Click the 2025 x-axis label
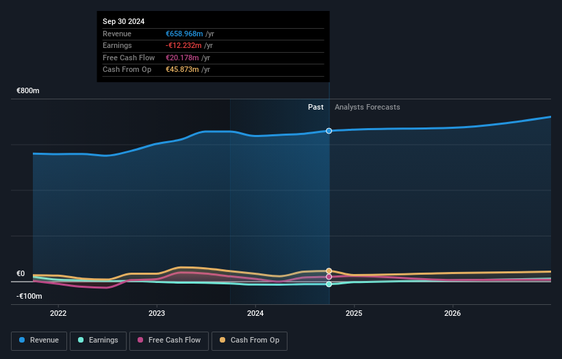The width and height of the screenshot is (562, 359). (354, 313)
